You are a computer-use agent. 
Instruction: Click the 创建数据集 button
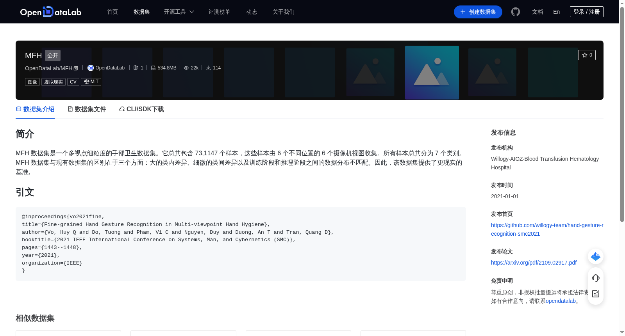point(478,12)
